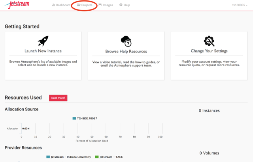The height and width of the screenshot is (162, 253).
Task: Toggle the TG-BIO170017 legend swatch
Action: point(74,118)
